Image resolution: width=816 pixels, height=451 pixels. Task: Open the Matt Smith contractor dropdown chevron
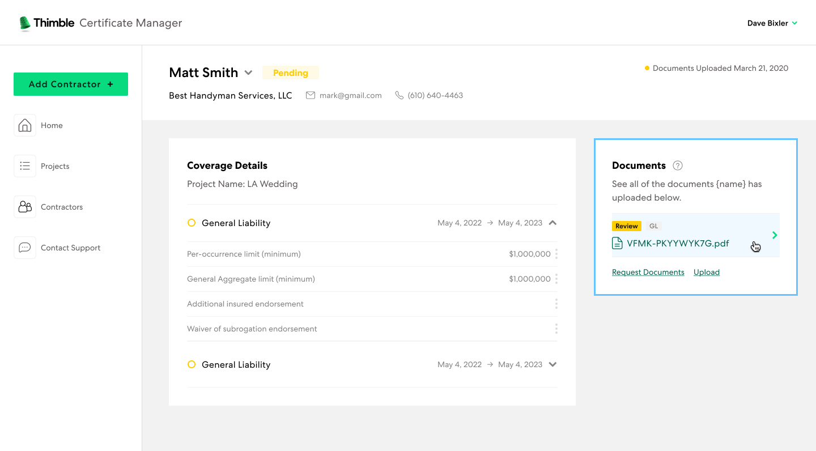(x=248, y=73)
